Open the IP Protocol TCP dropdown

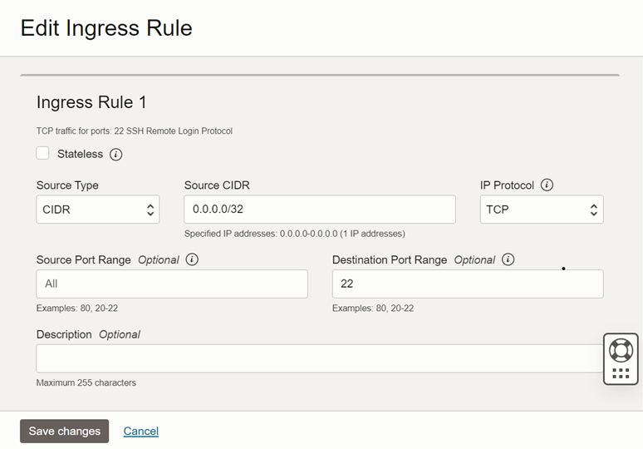(542, 210)
